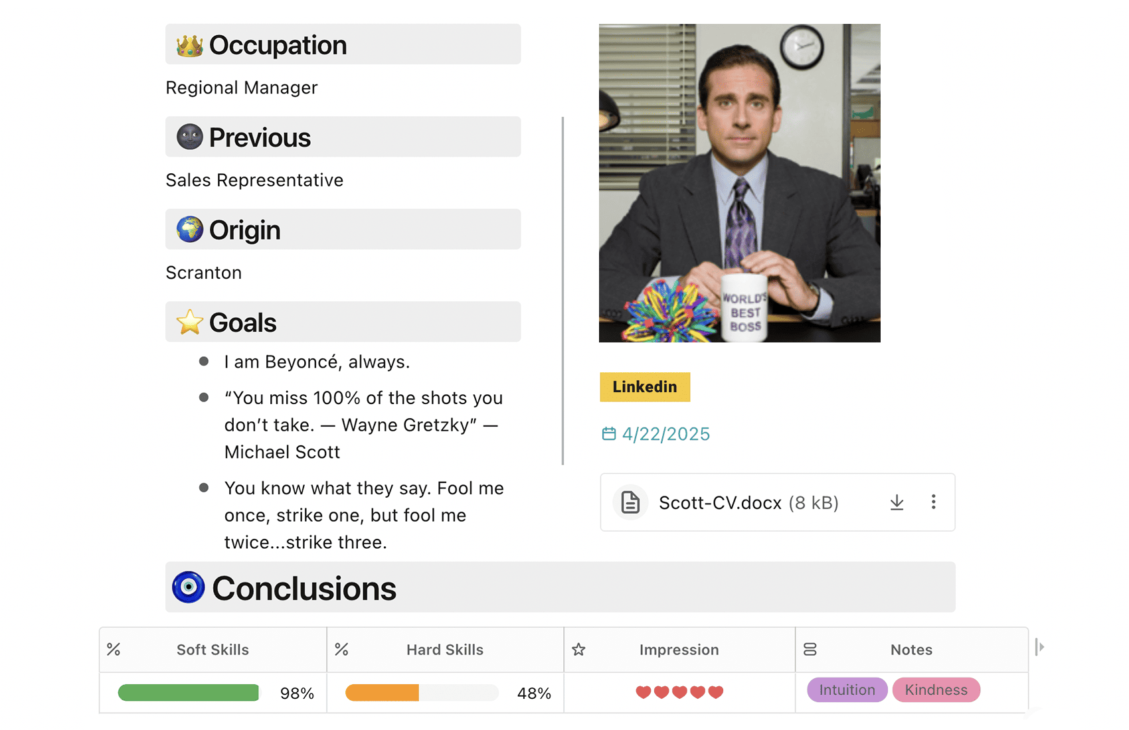Click the evil eye icon beside Conclusions
The width and height of the screenshot is (1129, 730).
189,587
